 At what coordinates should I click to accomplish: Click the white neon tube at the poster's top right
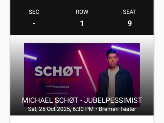[x=125, y=50]
